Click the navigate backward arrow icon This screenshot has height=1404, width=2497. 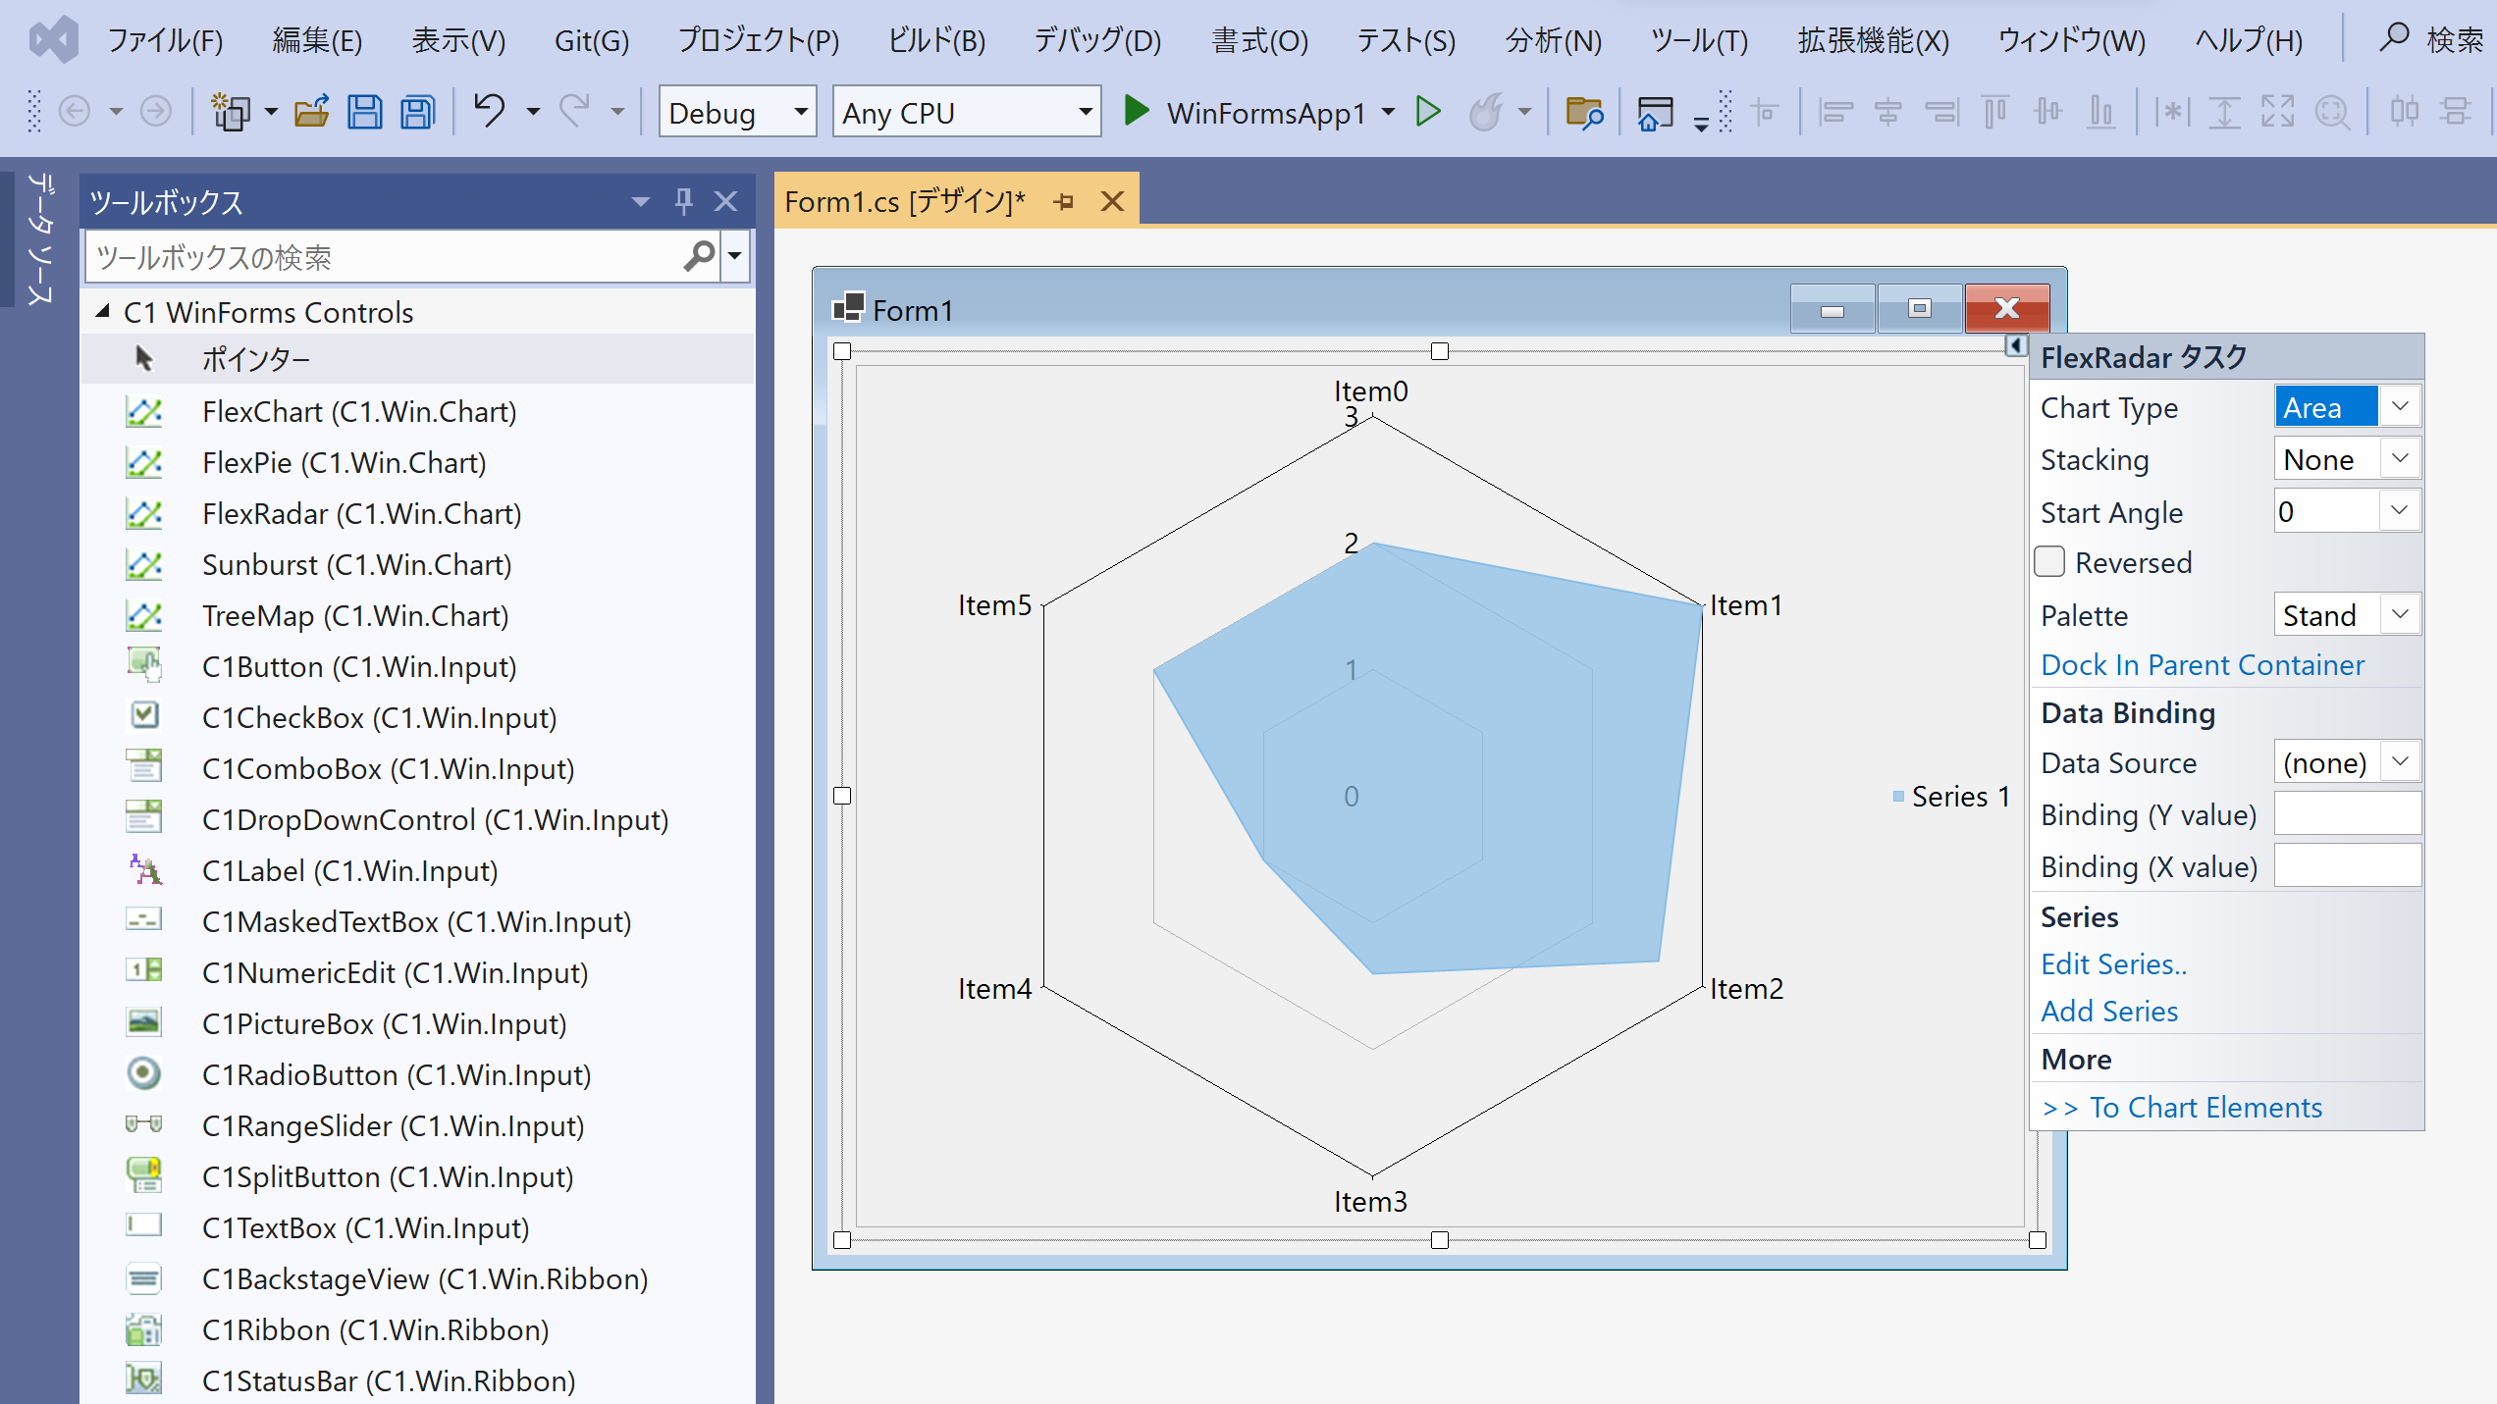pos(75,112)
